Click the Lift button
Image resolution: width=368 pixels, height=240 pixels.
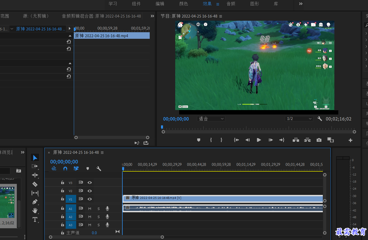tap(296, 140)
